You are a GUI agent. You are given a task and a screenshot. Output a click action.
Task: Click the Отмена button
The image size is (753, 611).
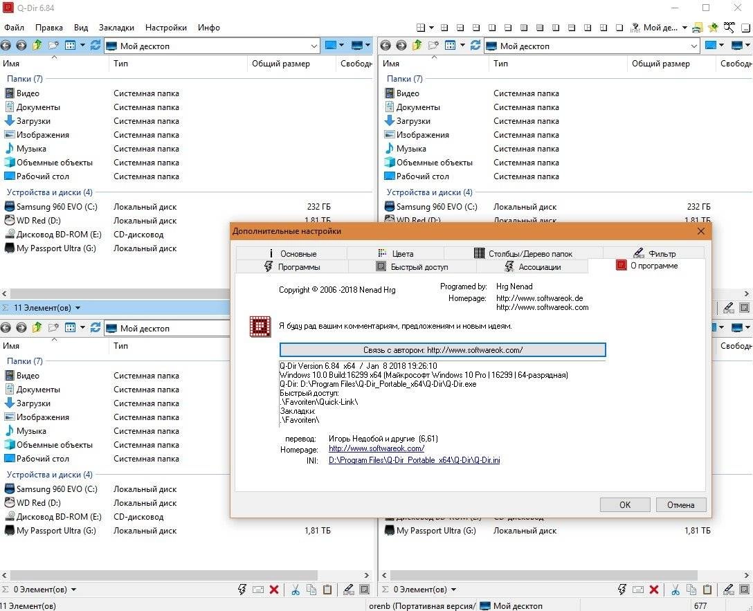pos(680,504)
